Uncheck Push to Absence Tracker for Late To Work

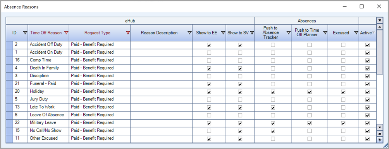coord(273,107)
